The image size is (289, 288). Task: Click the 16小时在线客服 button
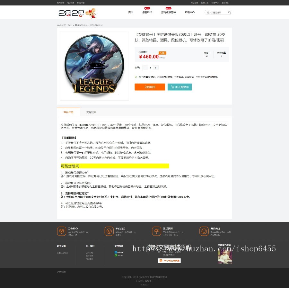[x=169, y=261]
